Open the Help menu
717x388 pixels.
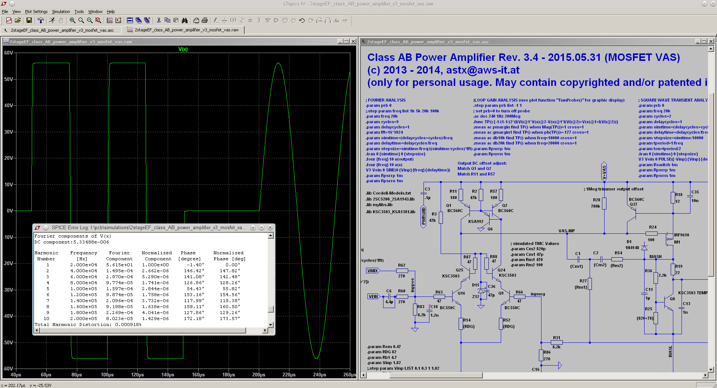pos(111,12)
